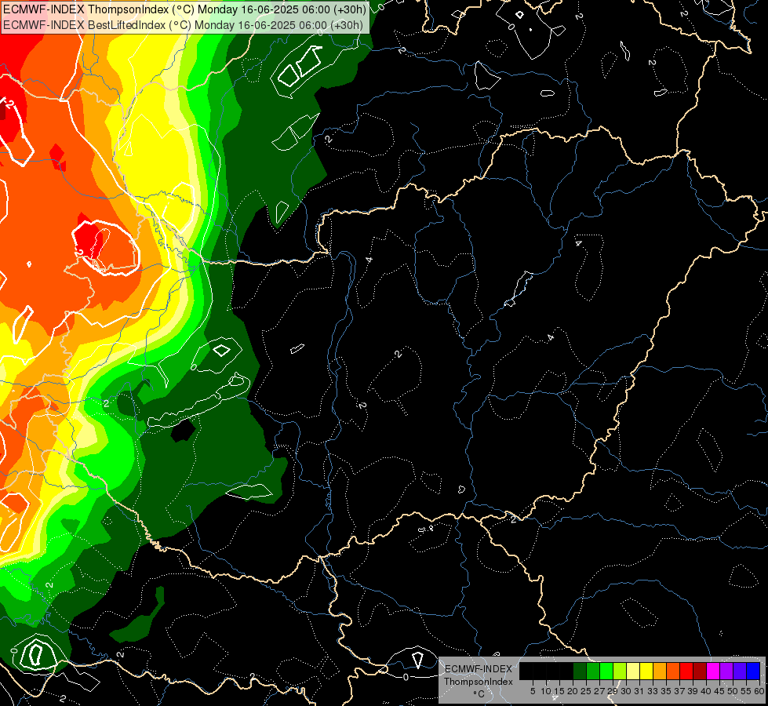Click the bright yellow 31–33 legend swatch

[646, 671]
